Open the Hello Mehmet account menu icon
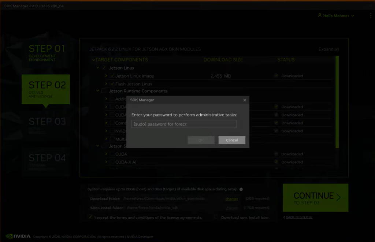Viewport: 375px width, 242px height. [319, 16]
